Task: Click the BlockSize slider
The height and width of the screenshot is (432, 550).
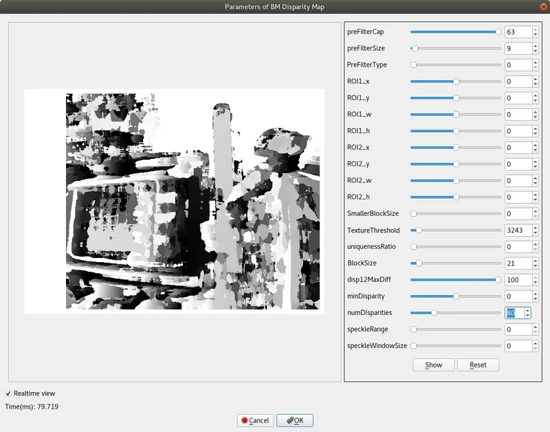Action: [x=456, y=263]
